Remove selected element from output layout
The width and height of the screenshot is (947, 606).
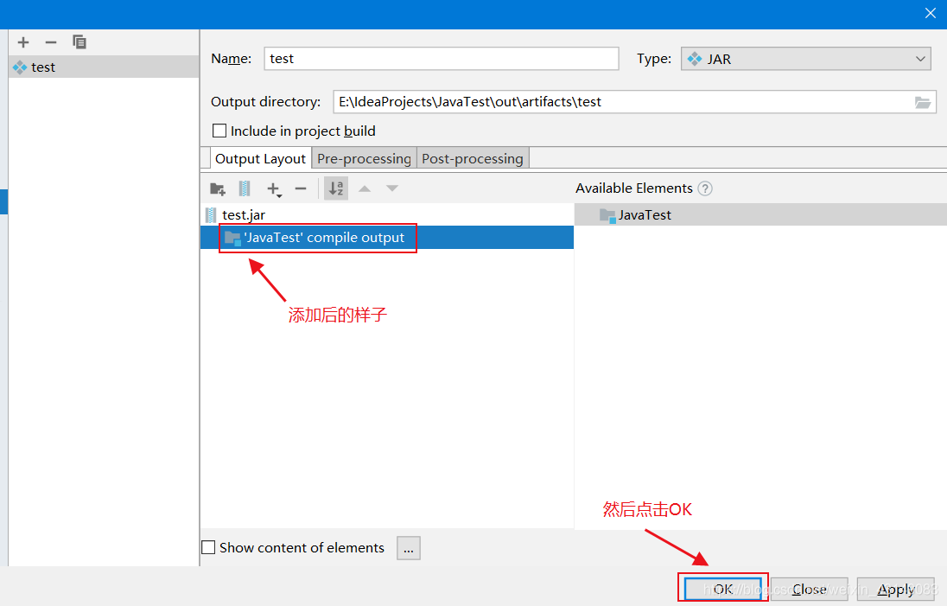click(301, 188)
